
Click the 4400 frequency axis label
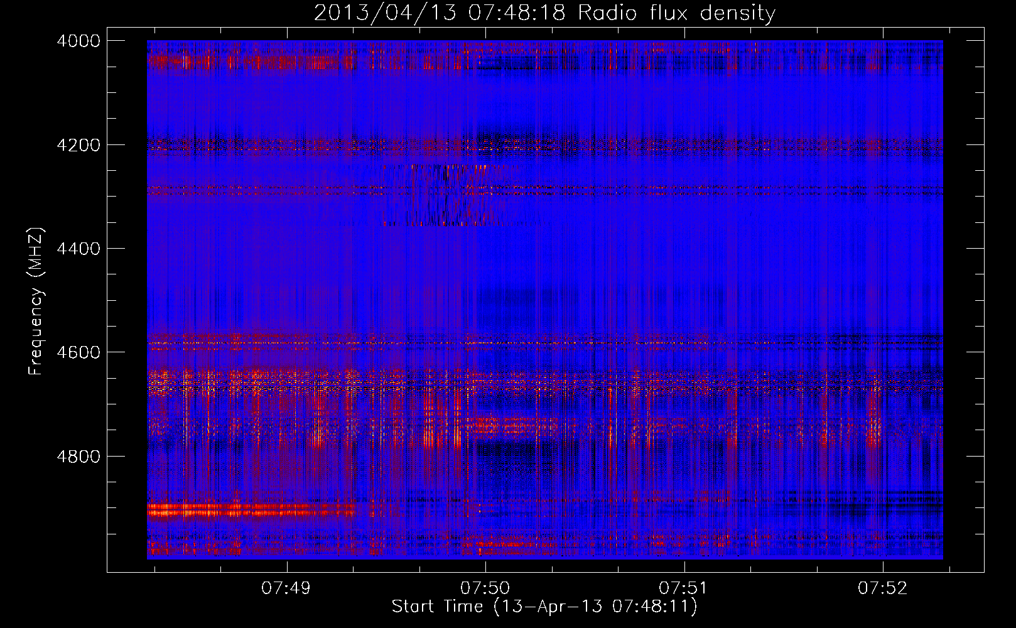click(78, 249)
